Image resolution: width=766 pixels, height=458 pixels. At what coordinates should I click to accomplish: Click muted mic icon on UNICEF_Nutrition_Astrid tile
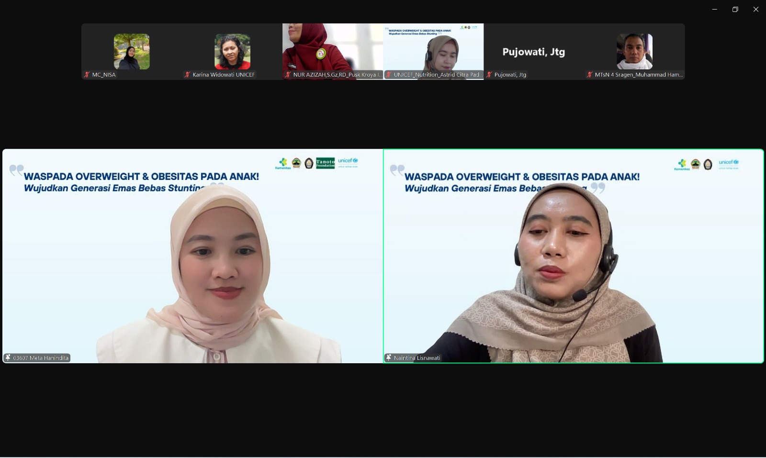click(x=389, y=75)
